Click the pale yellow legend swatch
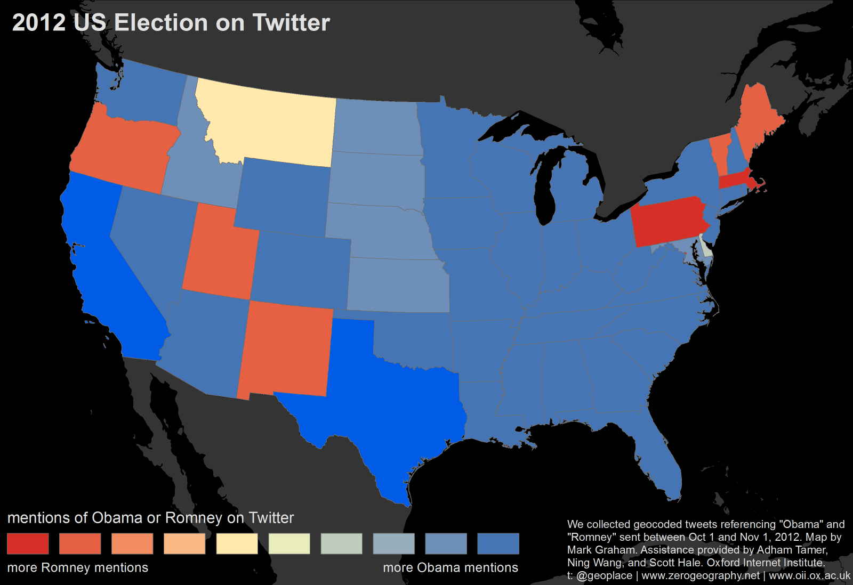This screenshot has height=585, width=853. (237, 543)
